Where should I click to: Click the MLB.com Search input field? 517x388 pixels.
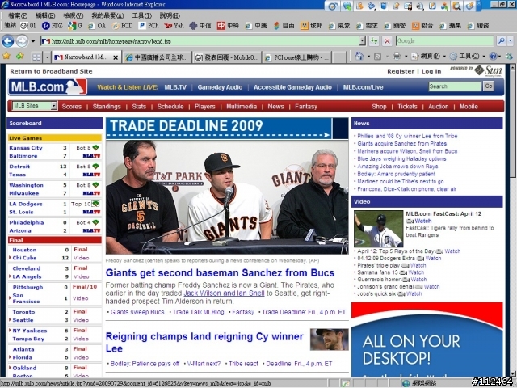[x=455, y=86]
